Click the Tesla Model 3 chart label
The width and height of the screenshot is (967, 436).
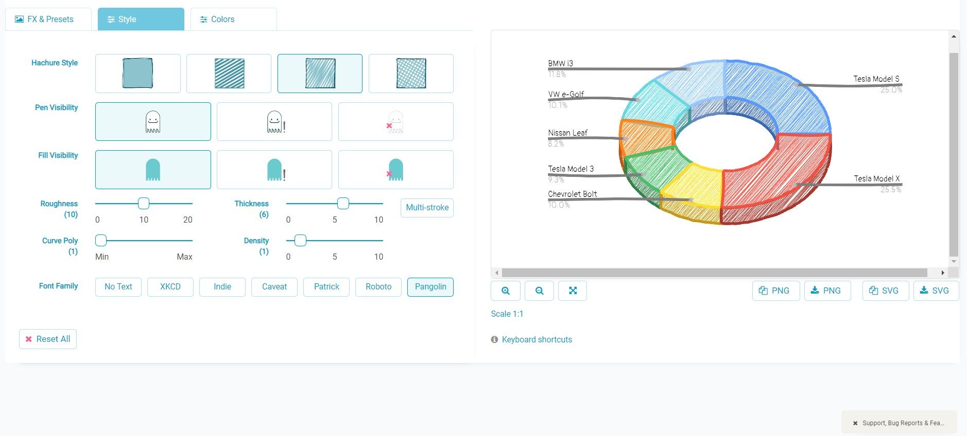tap(571, 169)
